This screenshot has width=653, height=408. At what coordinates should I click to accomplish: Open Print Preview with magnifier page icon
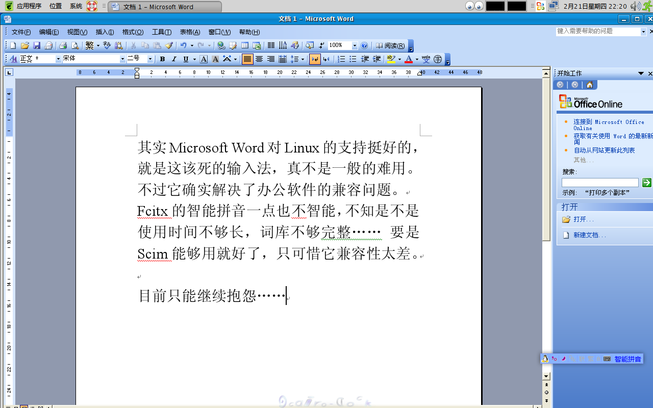tap(74, 45)
